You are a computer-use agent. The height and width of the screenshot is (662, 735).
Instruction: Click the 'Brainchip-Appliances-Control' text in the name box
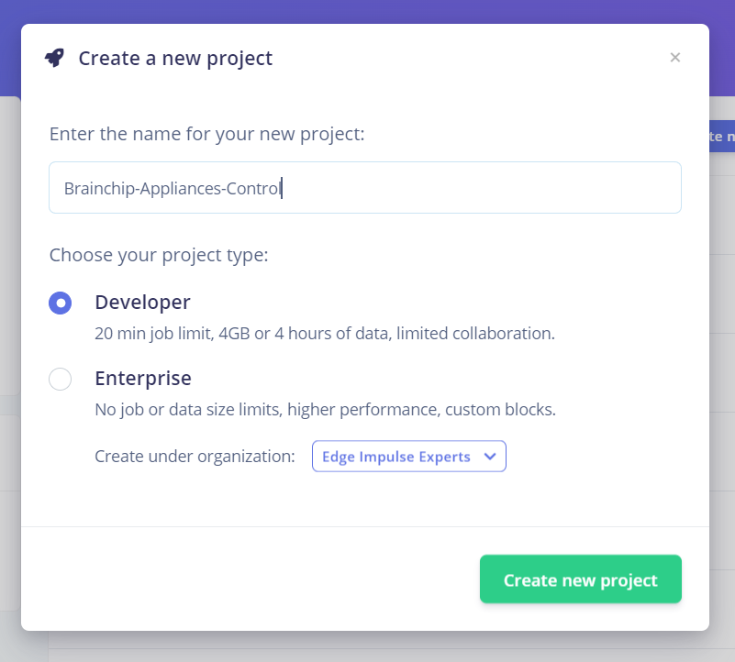172,188
